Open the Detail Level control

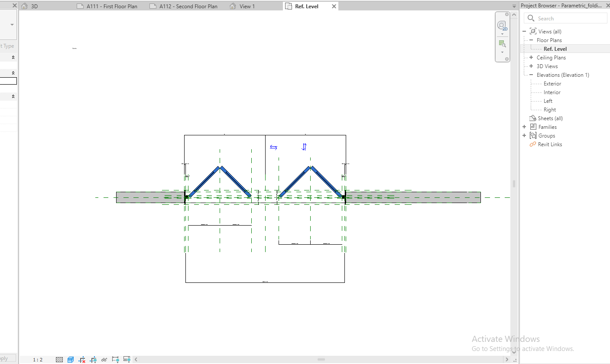pos(59,360)
